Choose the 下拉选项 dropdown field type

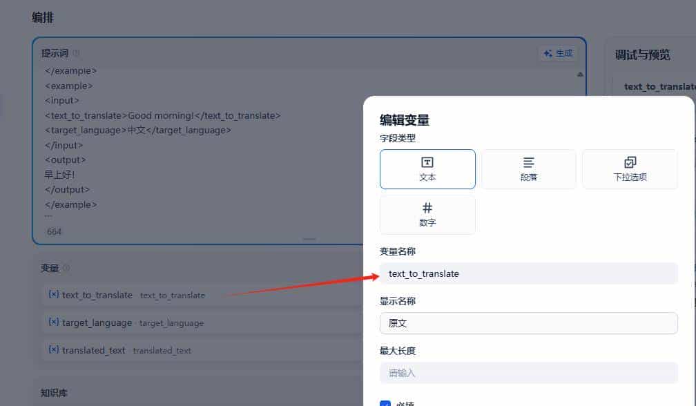[629, 169]
